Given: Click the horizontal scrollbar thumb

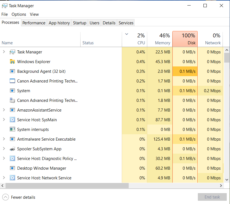Looking at the screenshot, I should pos(67,186).
